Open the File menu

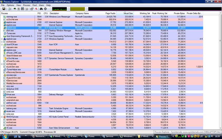3,5
